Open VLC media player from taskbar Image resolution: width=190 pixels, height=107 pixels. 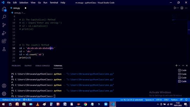[x=38, y=104]
